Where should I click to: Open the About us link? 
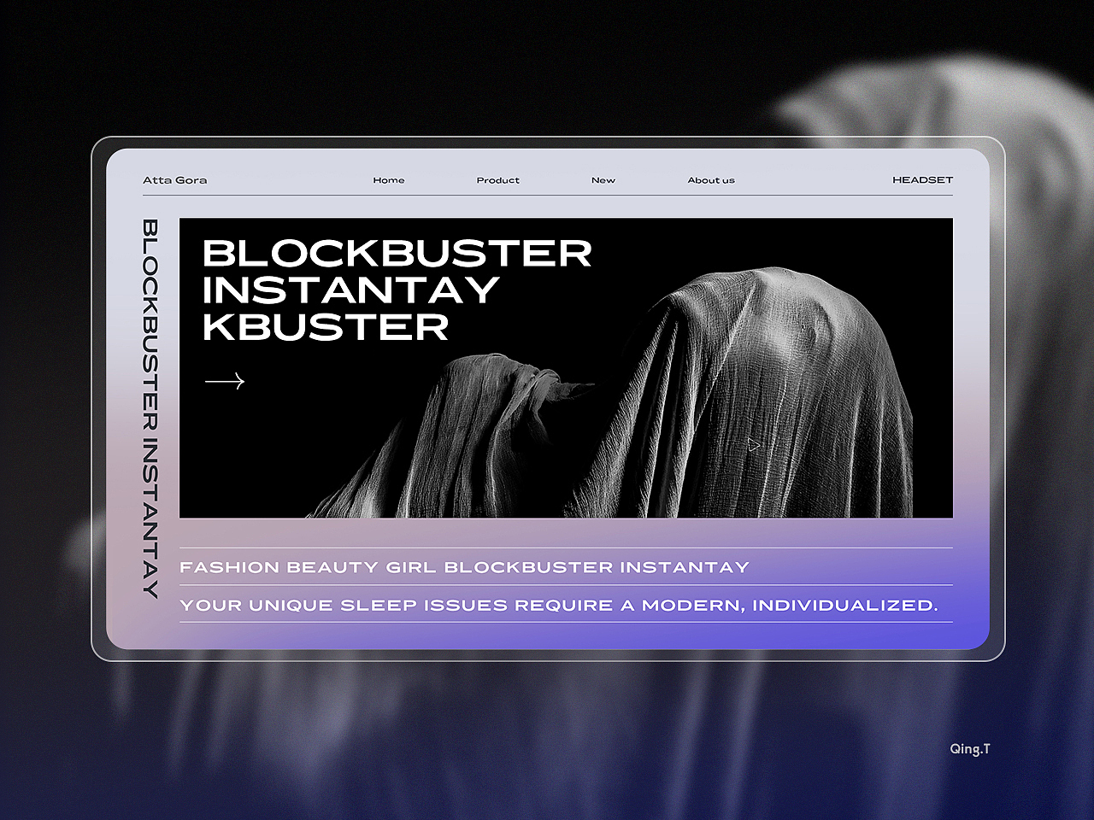pyautogui.click(x=711, y=180)
